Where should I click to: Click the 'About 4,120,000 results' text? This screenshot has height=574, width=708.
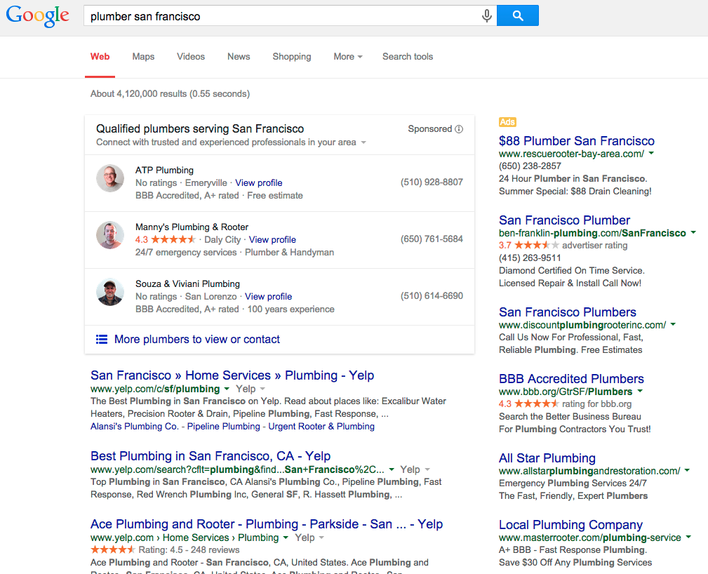170,94
